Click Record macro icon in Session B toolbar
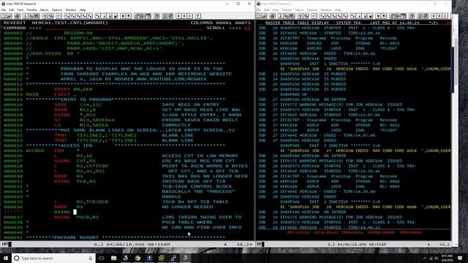 (x=98, y=16)
